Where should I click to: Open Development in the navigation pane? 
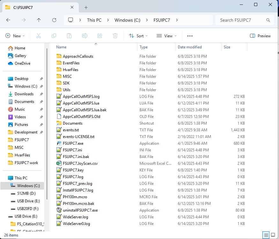26,132
